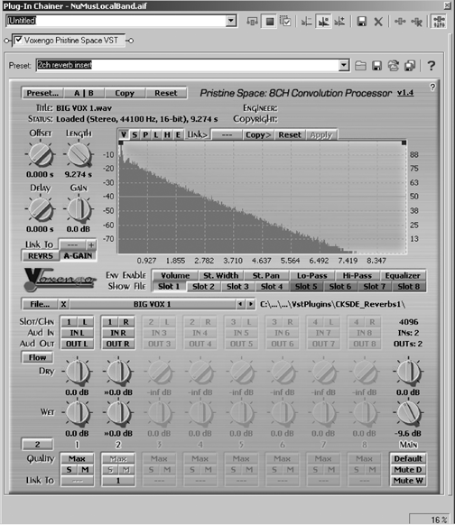Click the Offset knob
The width and height of the screenshot is (455, 525).
[x=41, y=155]
